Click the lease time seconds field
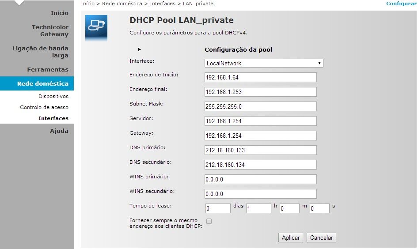Image resolution: width=418 pixels, height=249 pixels. click(319, 208)
